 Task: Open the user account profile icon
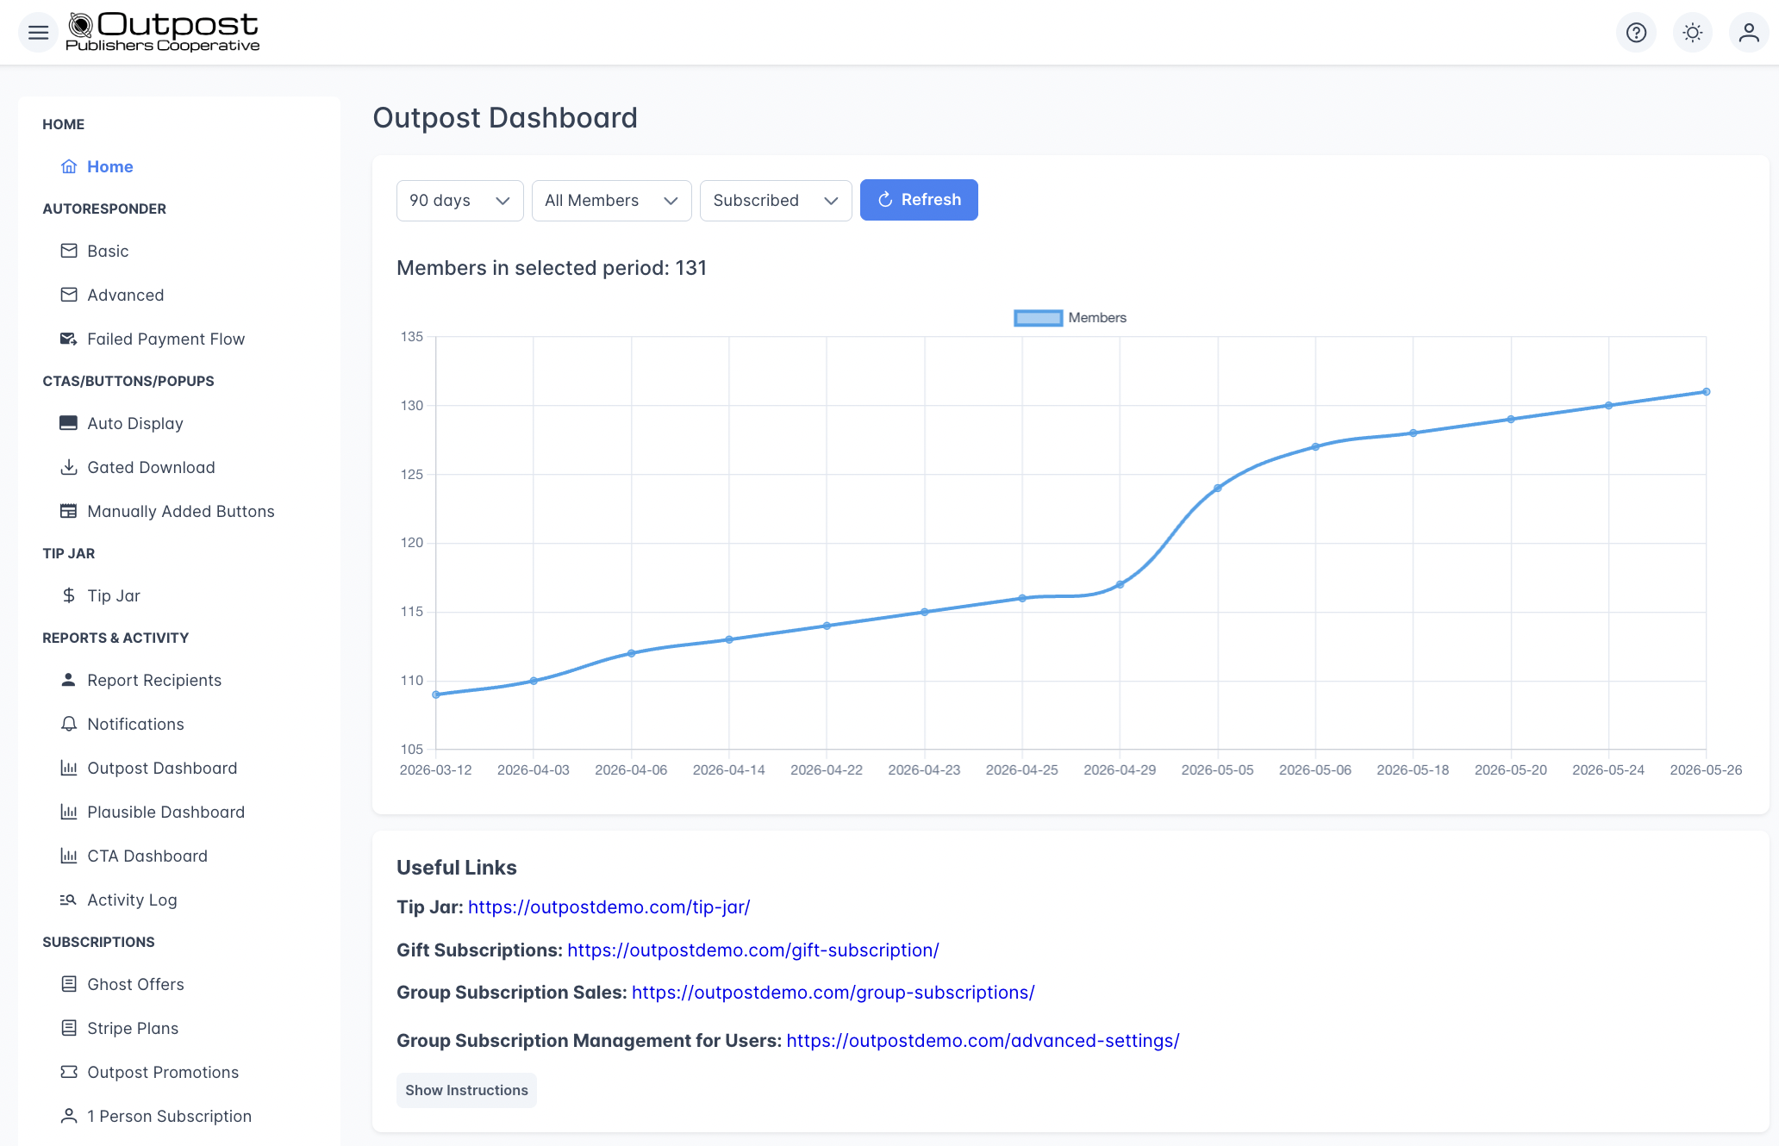pos(1749,33)
